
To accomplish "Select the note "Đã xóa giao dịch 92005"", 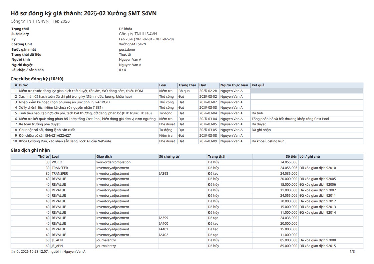I will click(318, 179).
